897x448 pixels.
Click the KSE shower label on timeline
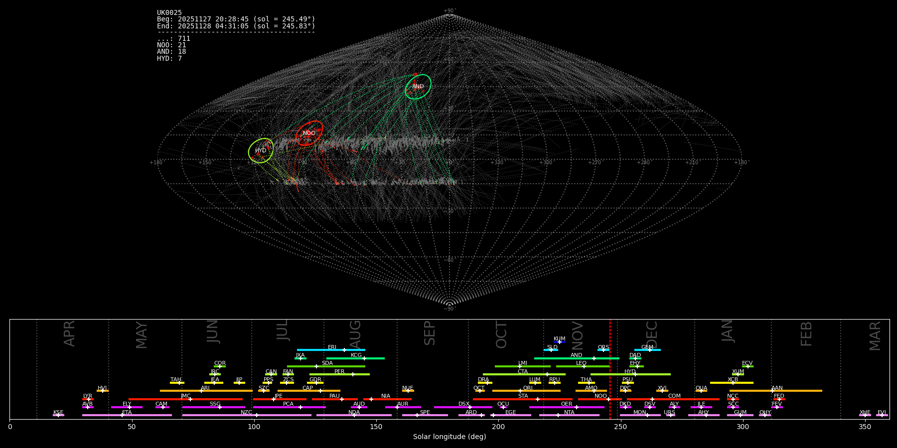[58, 412]
